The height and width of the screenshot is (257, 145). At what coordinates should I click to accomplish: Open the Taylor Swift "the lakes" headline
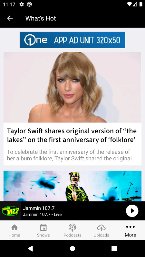click(x=72, y=135)
